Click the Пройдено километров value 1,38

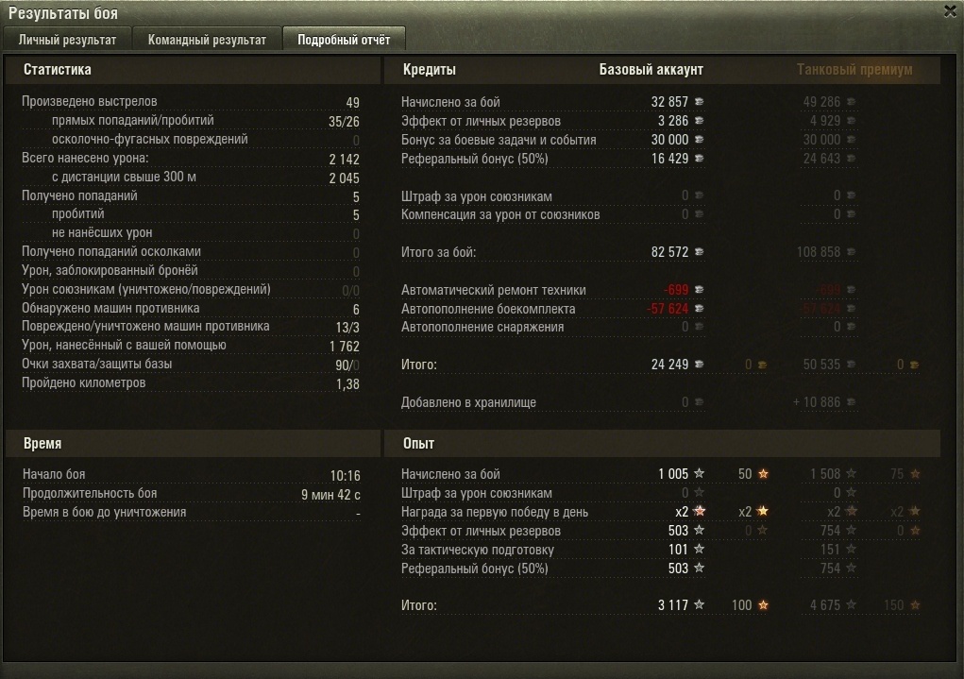tap(347, 384)
